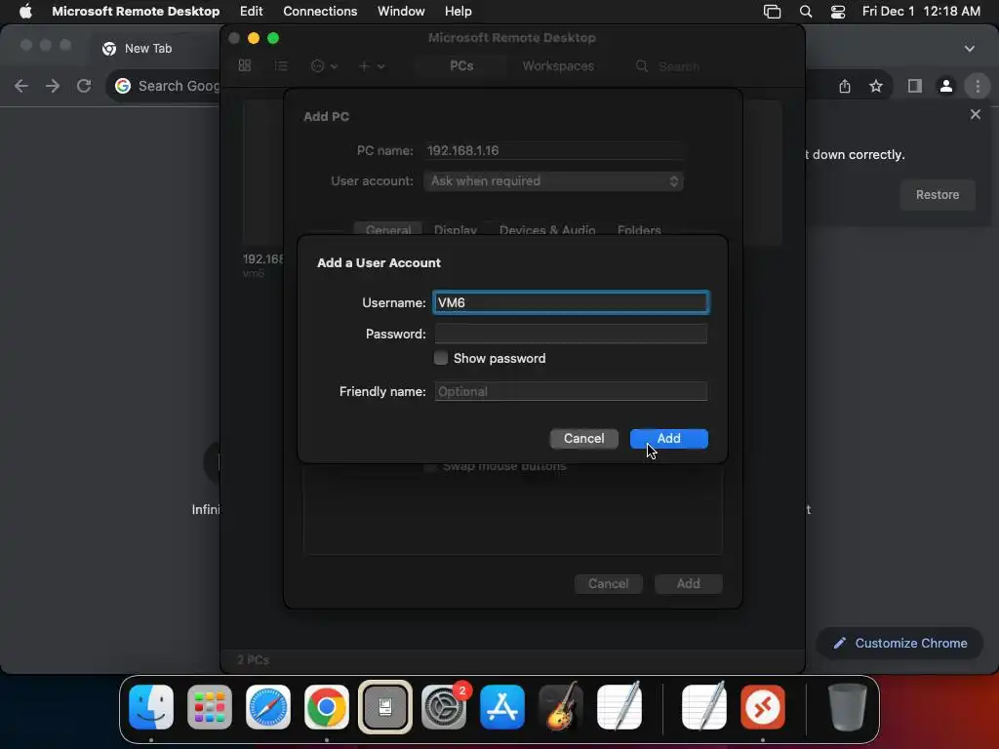Open the Connections menu
The height and width of the screenshot is (749, 999).
pyautogui.click(x=320, y=11)
